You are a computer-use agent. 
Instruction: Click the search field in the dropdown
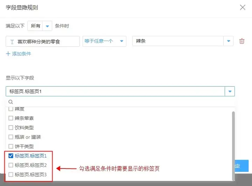point(120,102)
